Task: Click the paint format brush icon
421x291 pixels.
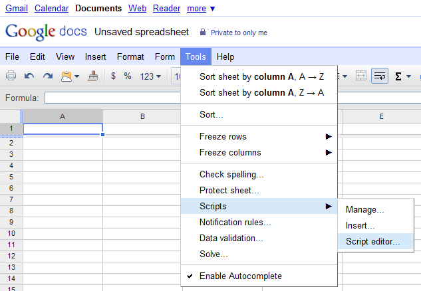Action: tap(93, 76)
